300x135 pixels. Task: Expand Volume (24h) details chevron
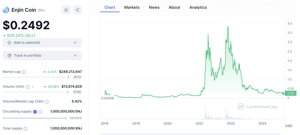[33, 87]
